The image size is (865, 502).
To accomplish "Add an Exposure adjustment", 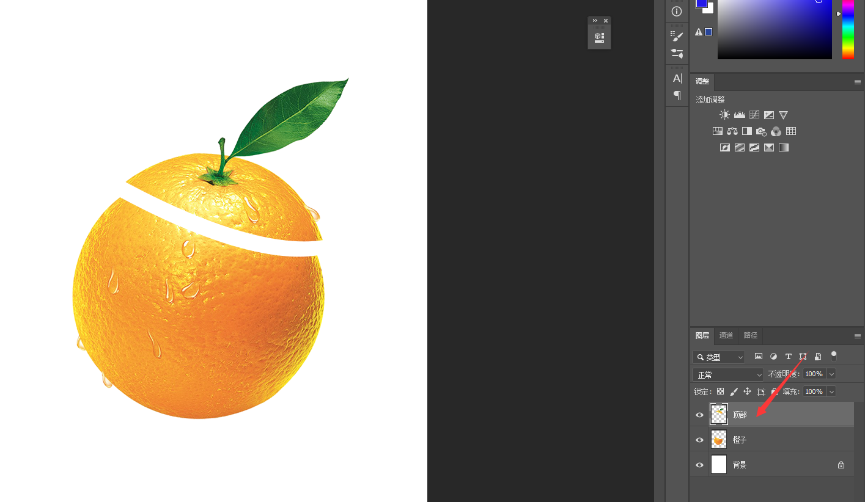I will point(769,115).
